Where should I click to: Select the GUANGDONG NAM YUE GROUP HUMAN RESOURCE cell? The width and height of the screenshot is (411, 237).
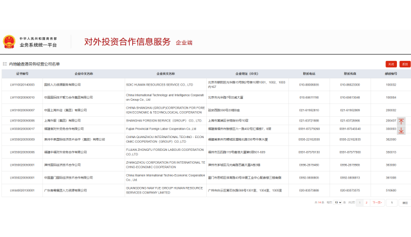click(166, 190)
